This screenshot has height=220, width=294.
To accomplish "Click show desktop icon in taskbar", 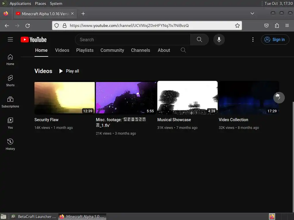I will click(3, 217).
